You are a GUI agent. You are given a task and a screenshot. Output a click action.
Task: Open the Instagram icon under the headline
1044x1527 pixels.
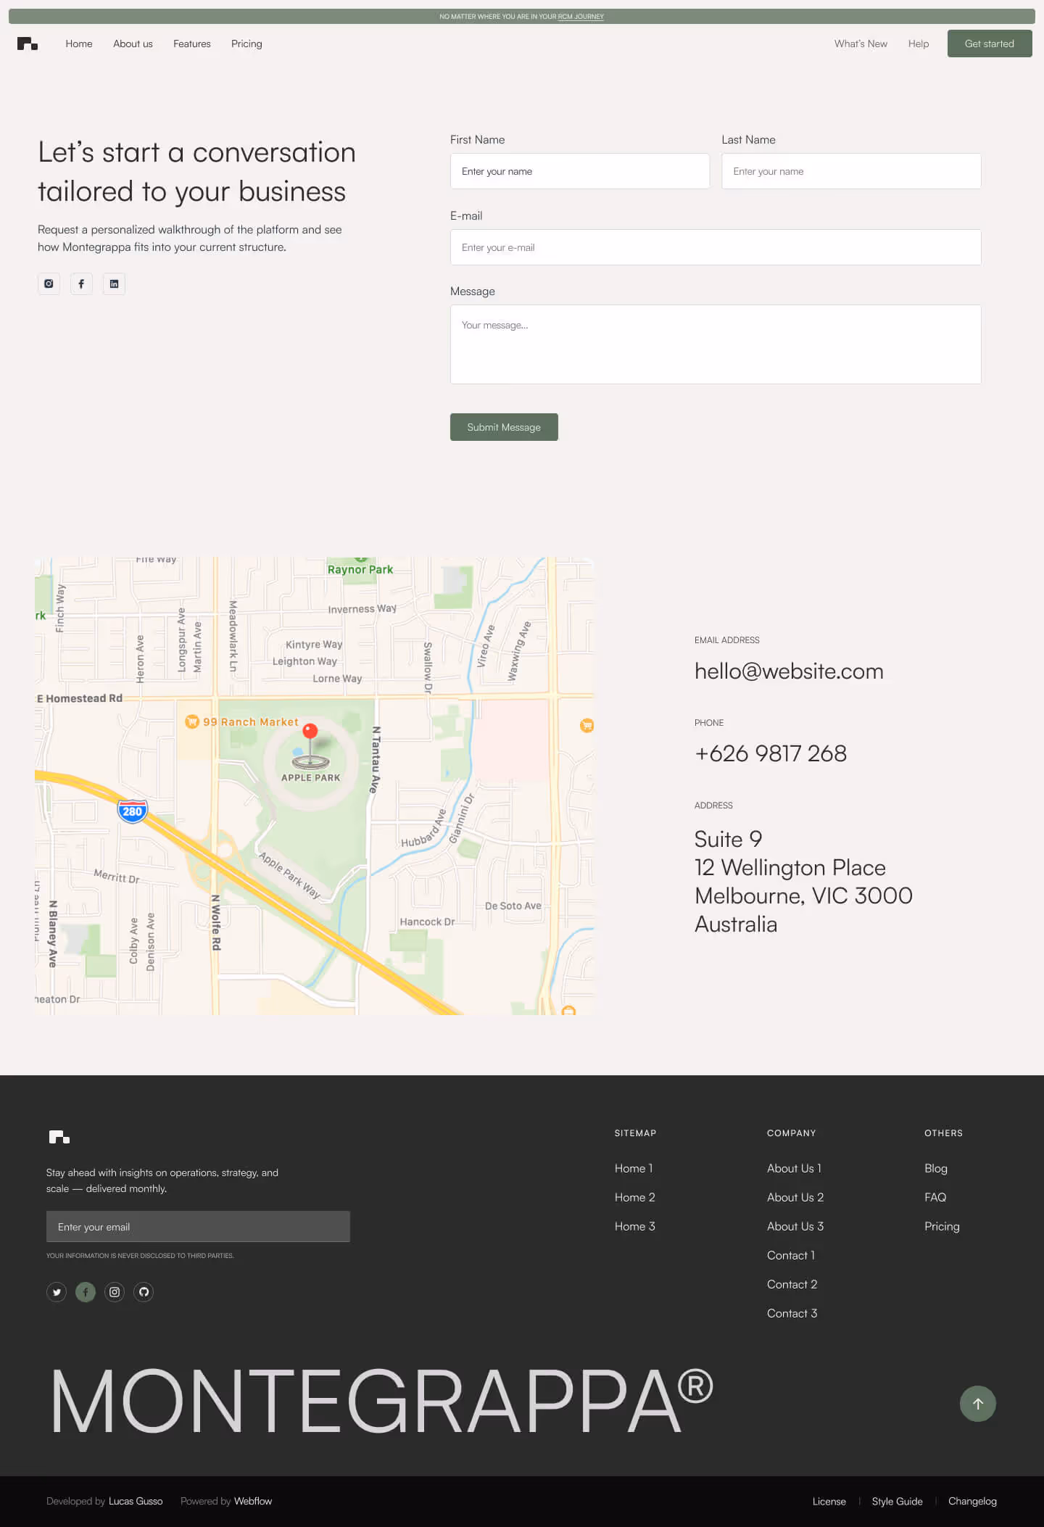[x=49, y=284]
